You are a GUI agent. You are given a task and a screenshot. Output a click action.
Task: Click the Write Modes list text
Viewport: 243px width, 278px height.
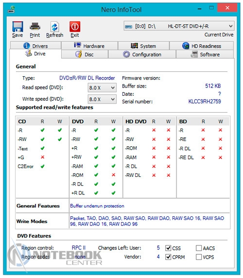click(x=147, y=221)
